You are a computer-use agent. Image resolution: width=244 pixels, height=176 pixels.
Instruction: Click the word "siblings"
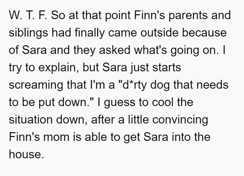pyautogui.click(x=28, y=33)
